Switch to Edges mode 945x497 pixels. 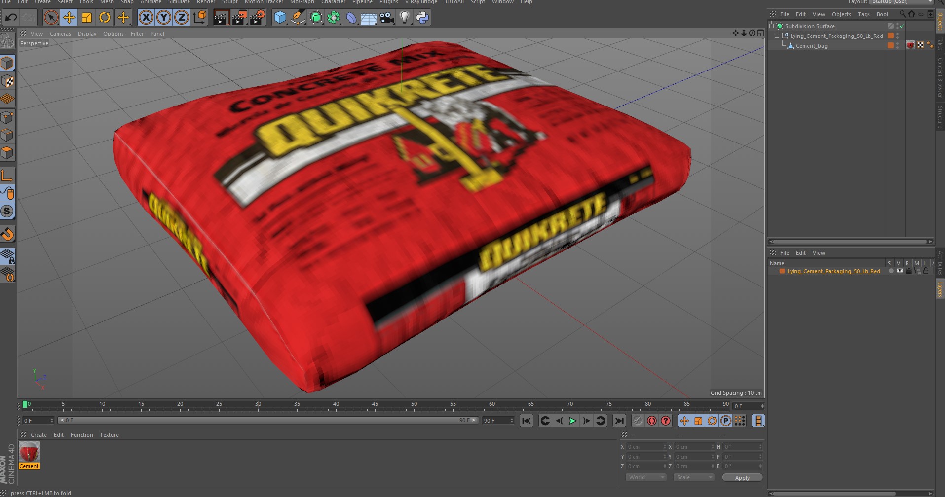[7, 135]
